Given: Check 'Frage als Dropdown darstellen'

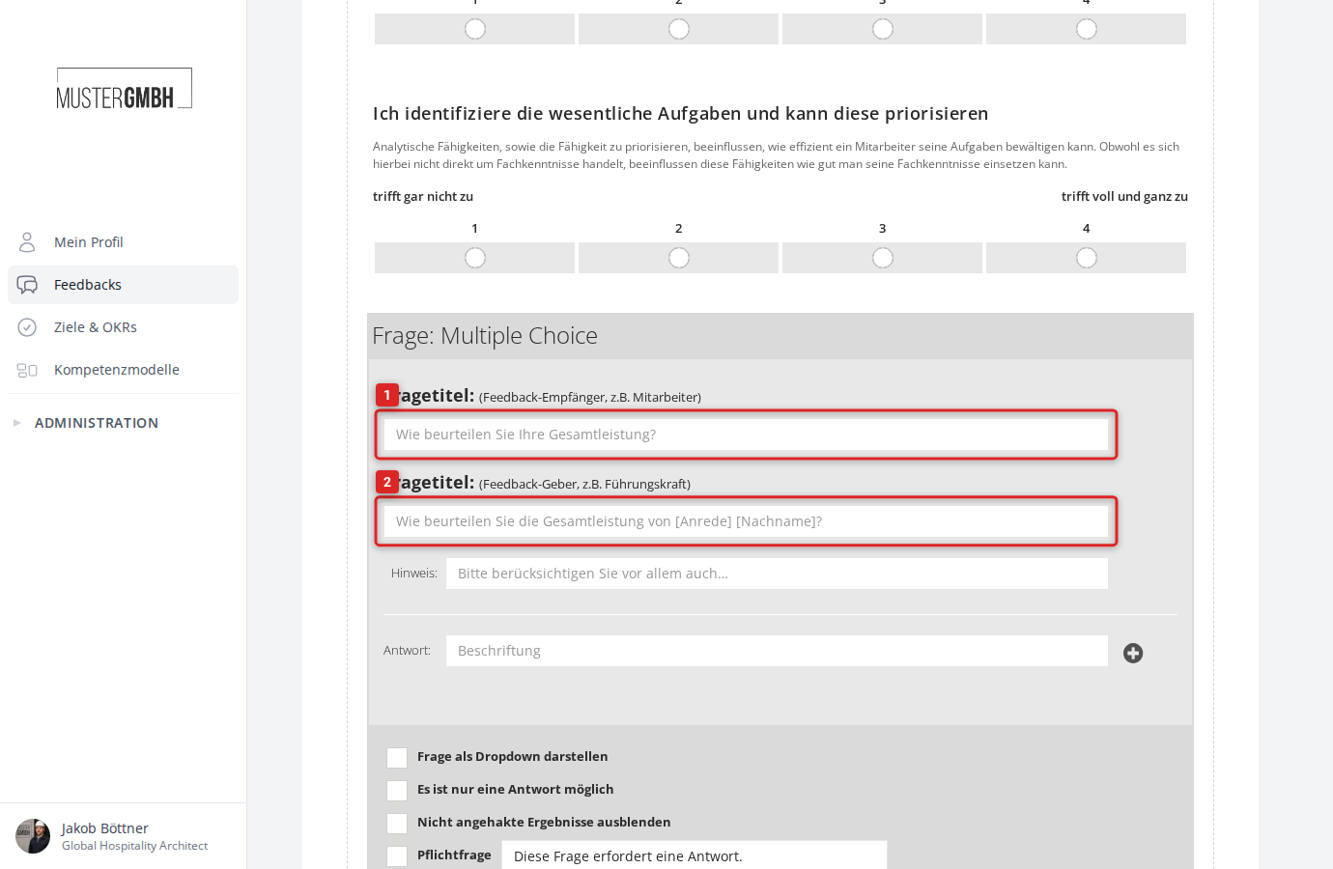Looking at the screenshot, I should pos(397,758).
